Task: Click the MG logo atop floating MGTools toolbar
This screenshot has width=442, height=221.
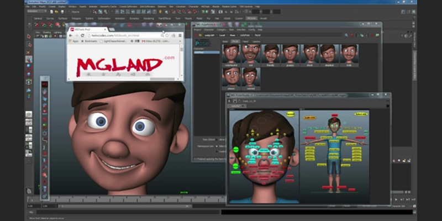Action: coord(45,85)
